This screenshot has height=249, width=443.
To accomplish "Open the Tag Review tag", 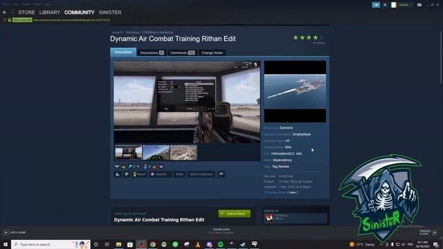I will [x=280, y=167].
